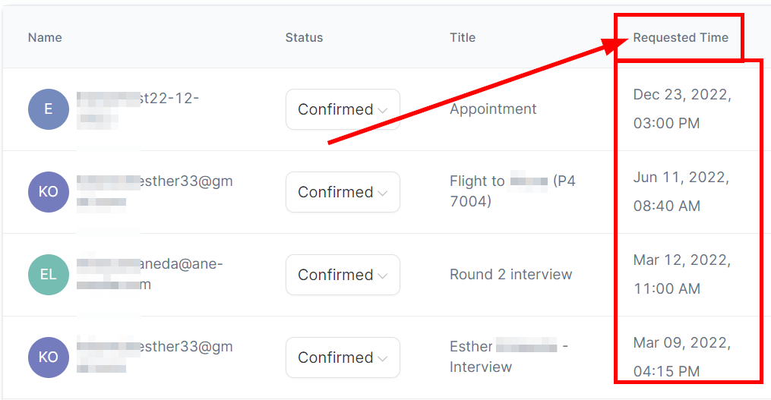Click the Mar 12, 2022, 11:00 AM time

pos(682,275)
